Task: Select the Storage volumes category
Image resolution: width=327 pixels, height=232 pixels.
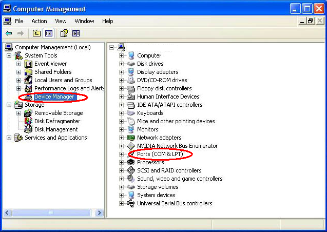Action: [x=158, y=187]
